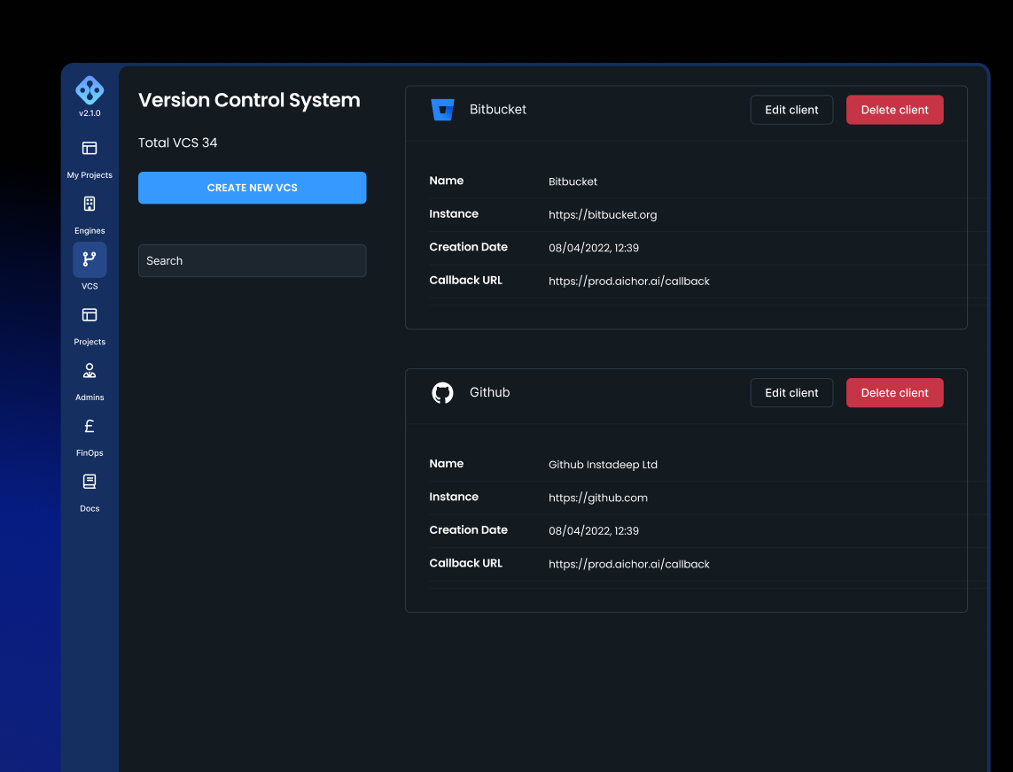1013x772 pixels.
Task: Select the Projects menu label
Action: (x=90, y=342)
